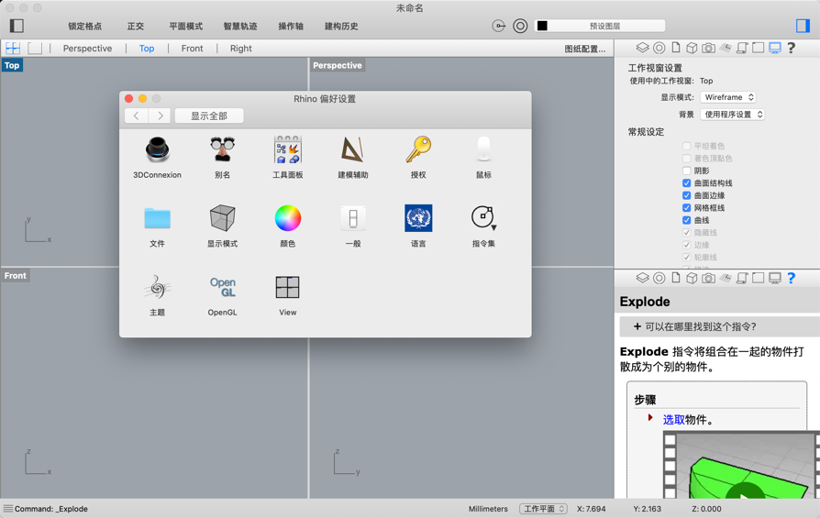Switch to single-viewport layout icon
The width and height of the screenshot is (820, 518).
point(35,48)
